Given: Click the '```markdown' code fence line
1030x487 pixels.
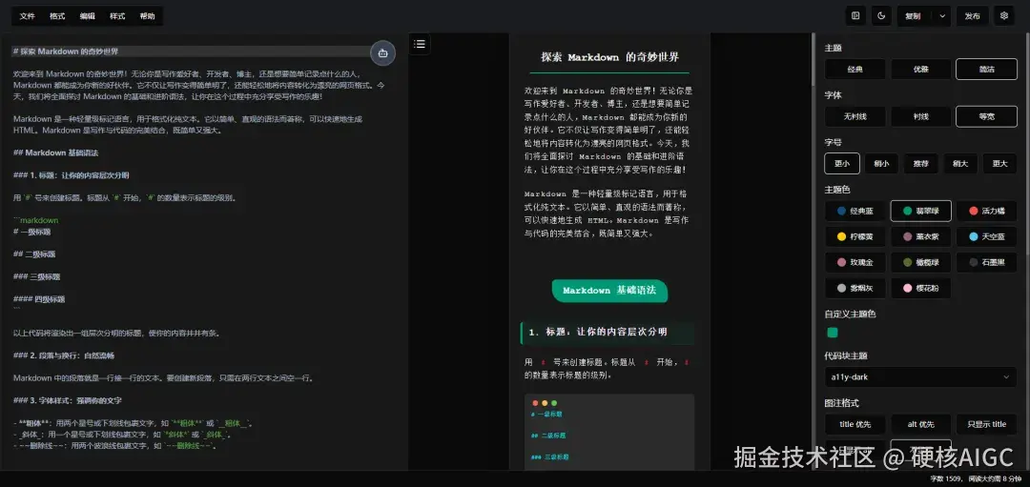Looking at the screenshot, I should pyautogui.click(x=36, y=220).
